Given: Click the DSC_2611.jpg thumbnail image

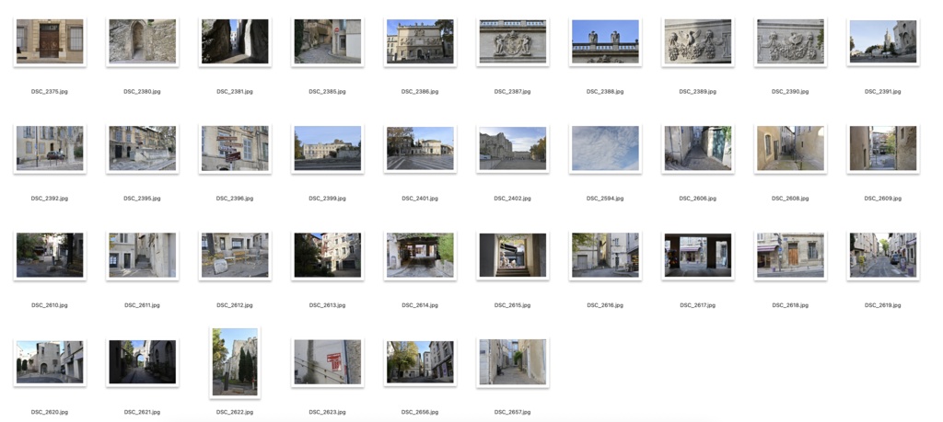Looking at the screenshot, I should 143,255.
